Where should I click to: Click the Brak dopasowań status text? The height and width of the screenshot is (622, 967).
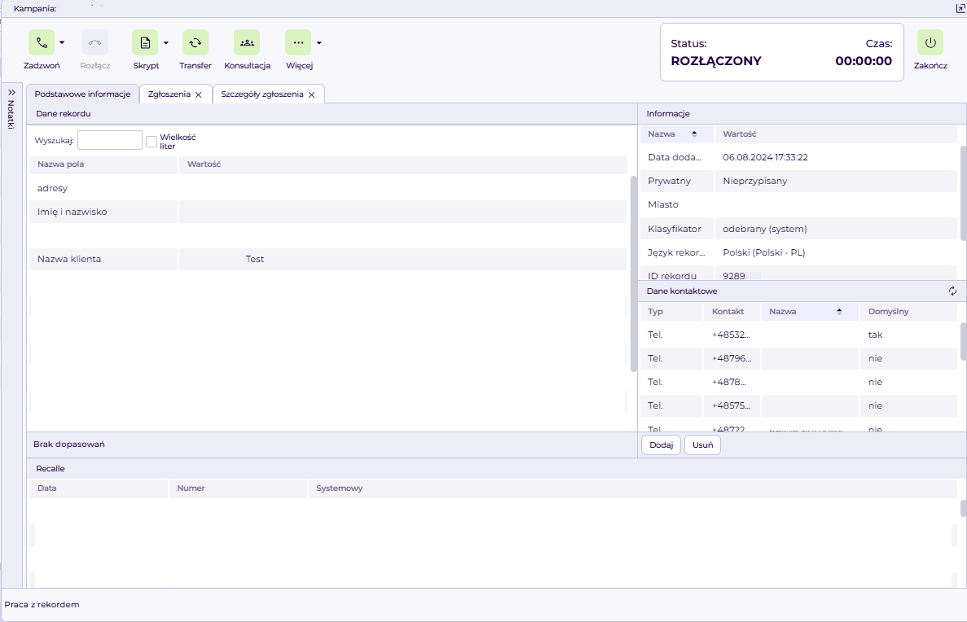tap(69, 445)
